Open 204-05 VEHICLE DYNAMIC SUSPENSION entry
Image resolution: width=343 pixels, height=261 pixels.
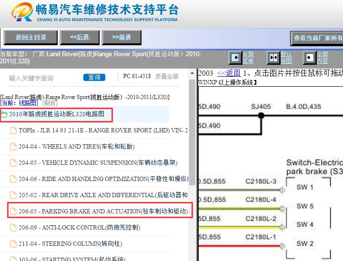pyautogui.click(x=98, y=162)
